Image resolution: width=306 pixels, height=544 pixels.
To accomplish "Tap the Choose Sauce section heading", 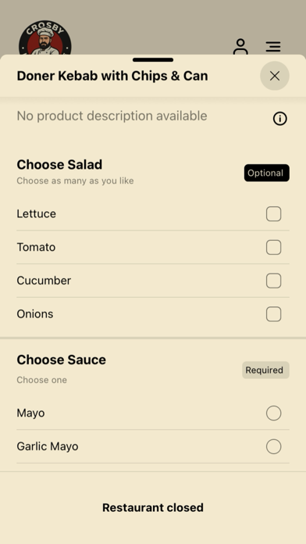I will [x=62, y=360].
